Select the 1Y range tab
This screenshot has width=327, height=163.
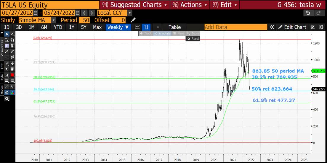point(72,27)
